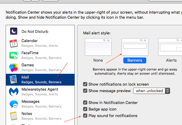Viewport: 182px width, 125px height.
Task: Choose the None alert style thumbnail
Action: point(98,47)
